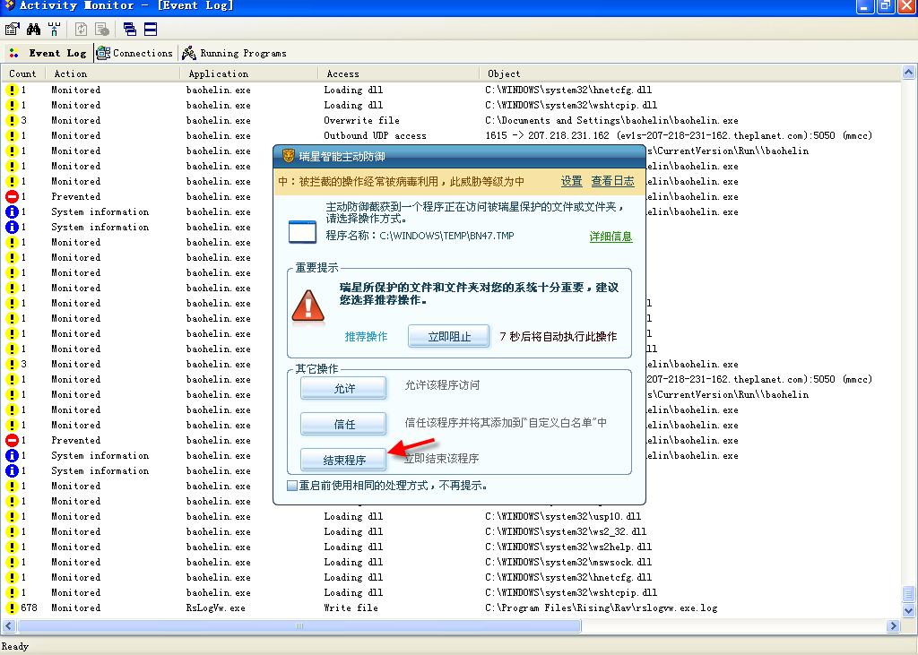Click the binoculars find icon

33,29
